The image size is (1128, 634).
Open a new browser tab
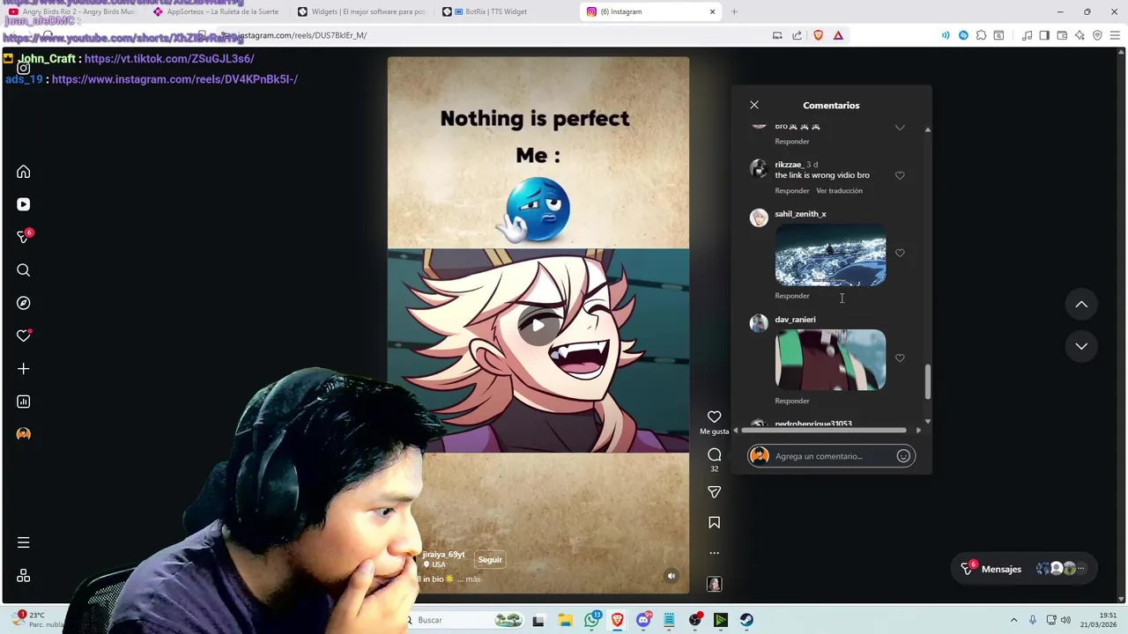[734, 11]
